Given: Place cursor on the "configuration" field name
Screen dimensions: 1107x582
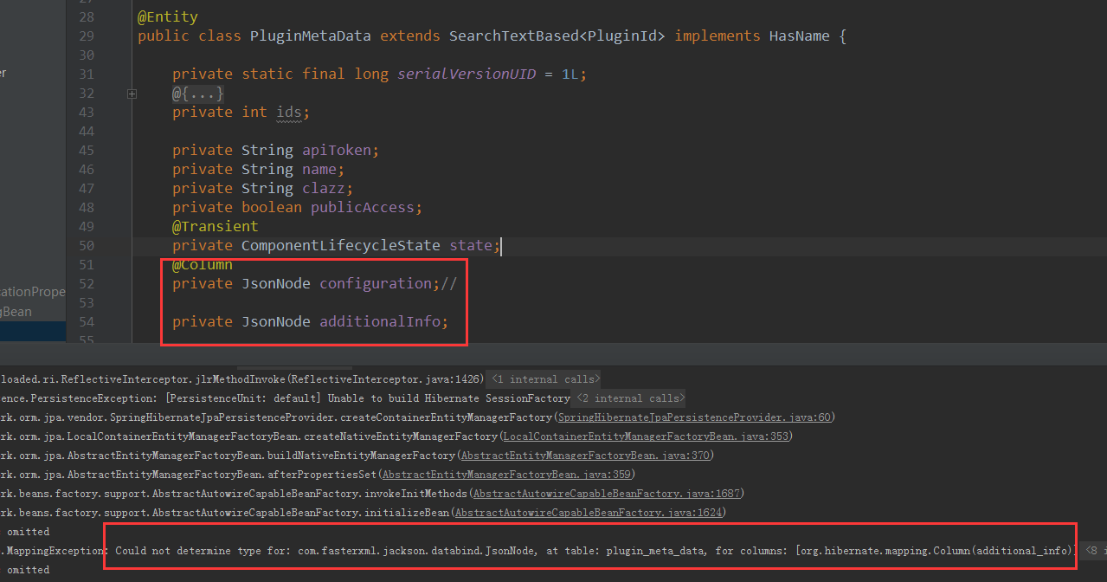Looking at the screenshot, I should pos(376,283).
